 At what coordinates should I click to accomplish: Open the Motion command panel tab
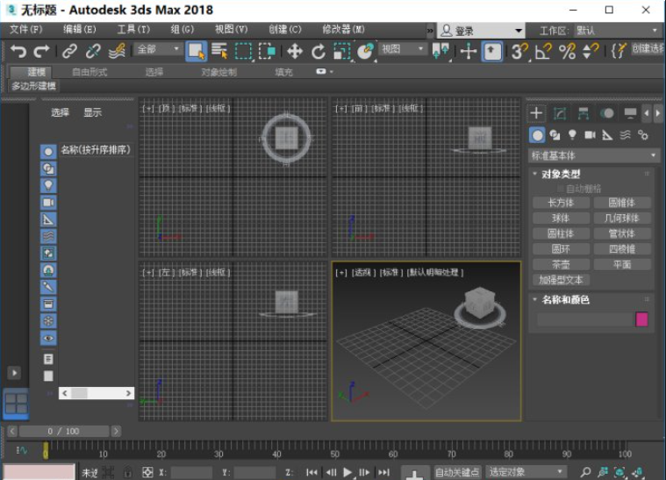click(607, 113)
